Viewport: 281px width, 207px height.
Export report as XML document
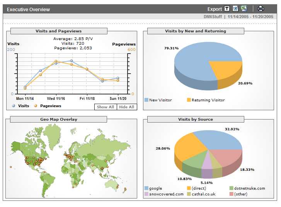(235, 9)
